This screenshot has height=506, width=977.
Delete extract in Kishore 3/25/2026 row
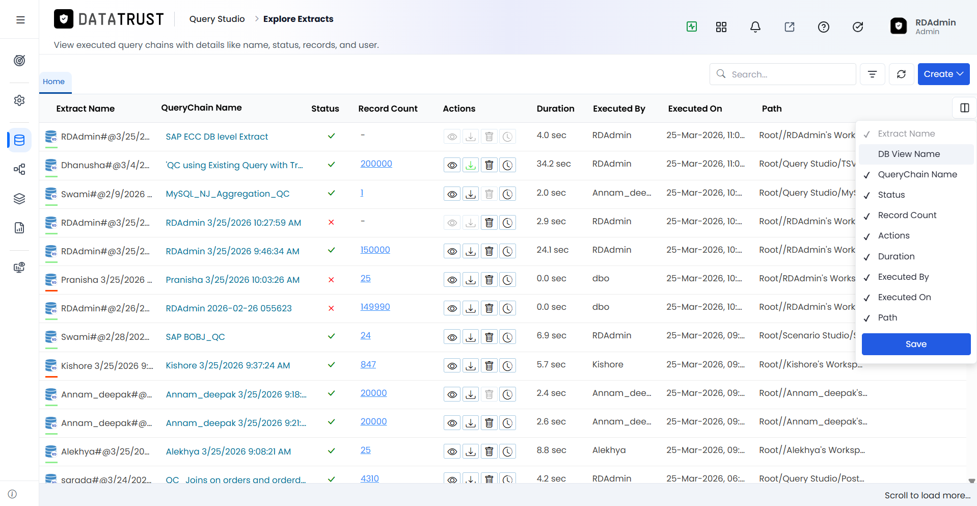click(489, 366)
